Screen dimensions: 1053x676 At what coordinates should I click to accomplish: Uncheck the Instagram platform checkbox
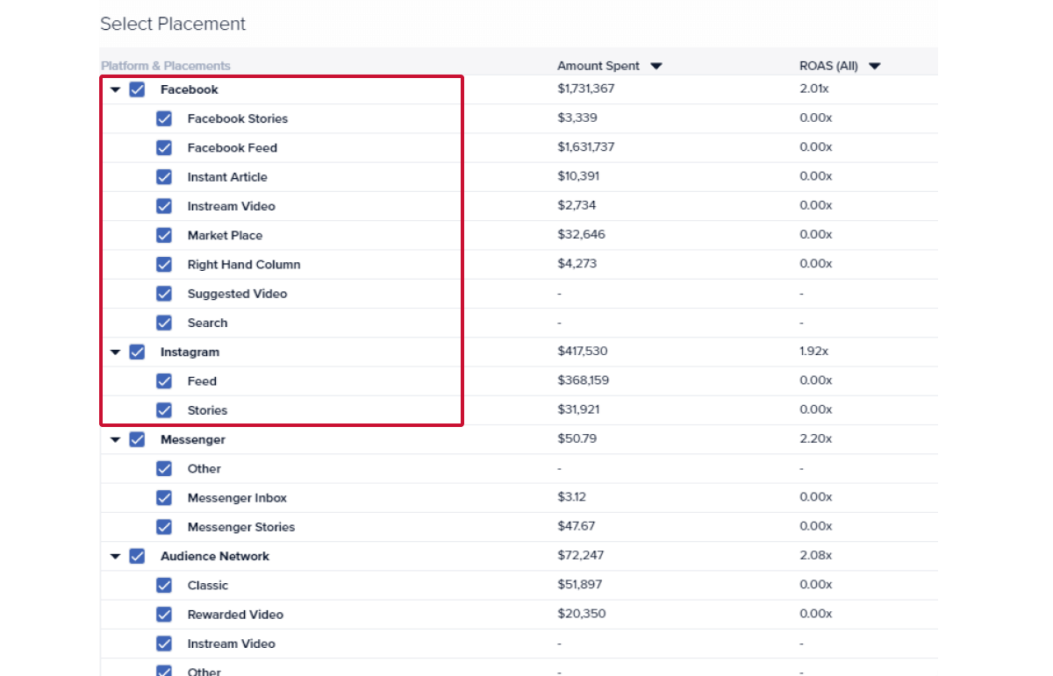[x=137, y=352]
